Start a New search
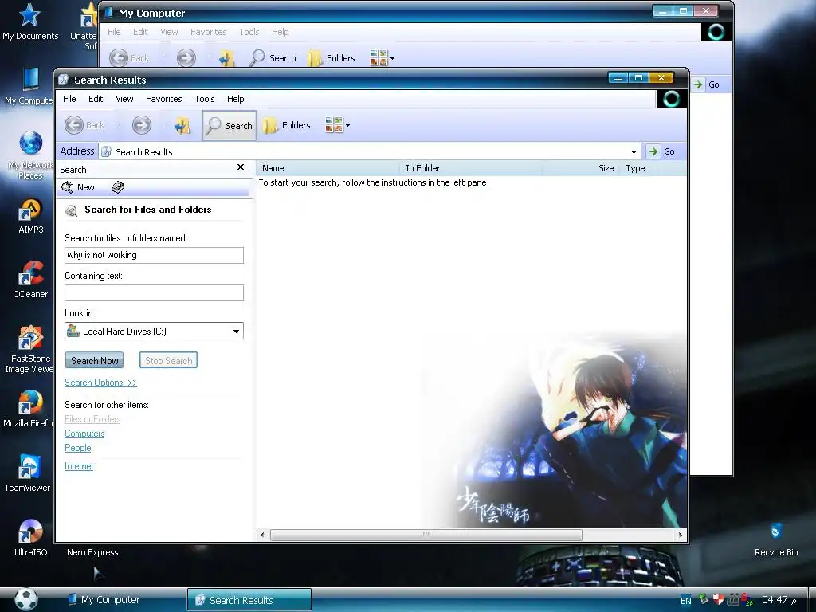Image resolution: width=816 pixels, height=612 pixels. [78, 187]
